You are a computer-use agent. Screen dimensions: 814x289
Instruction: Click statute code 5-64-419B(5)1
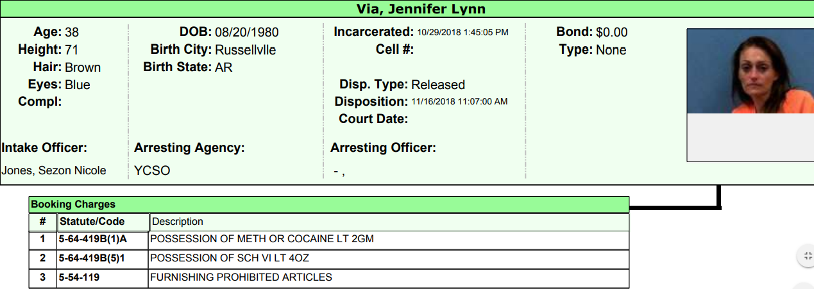(92, 258)
